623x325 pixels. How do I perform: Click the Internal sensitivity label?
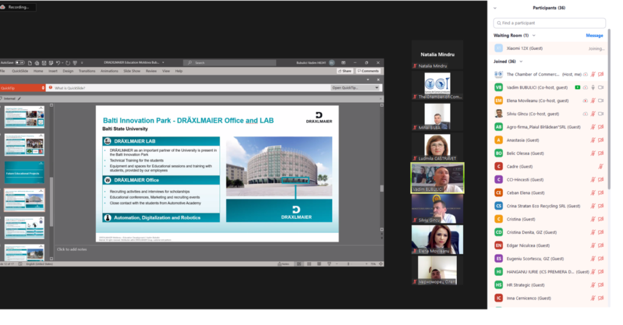(10, 98)
